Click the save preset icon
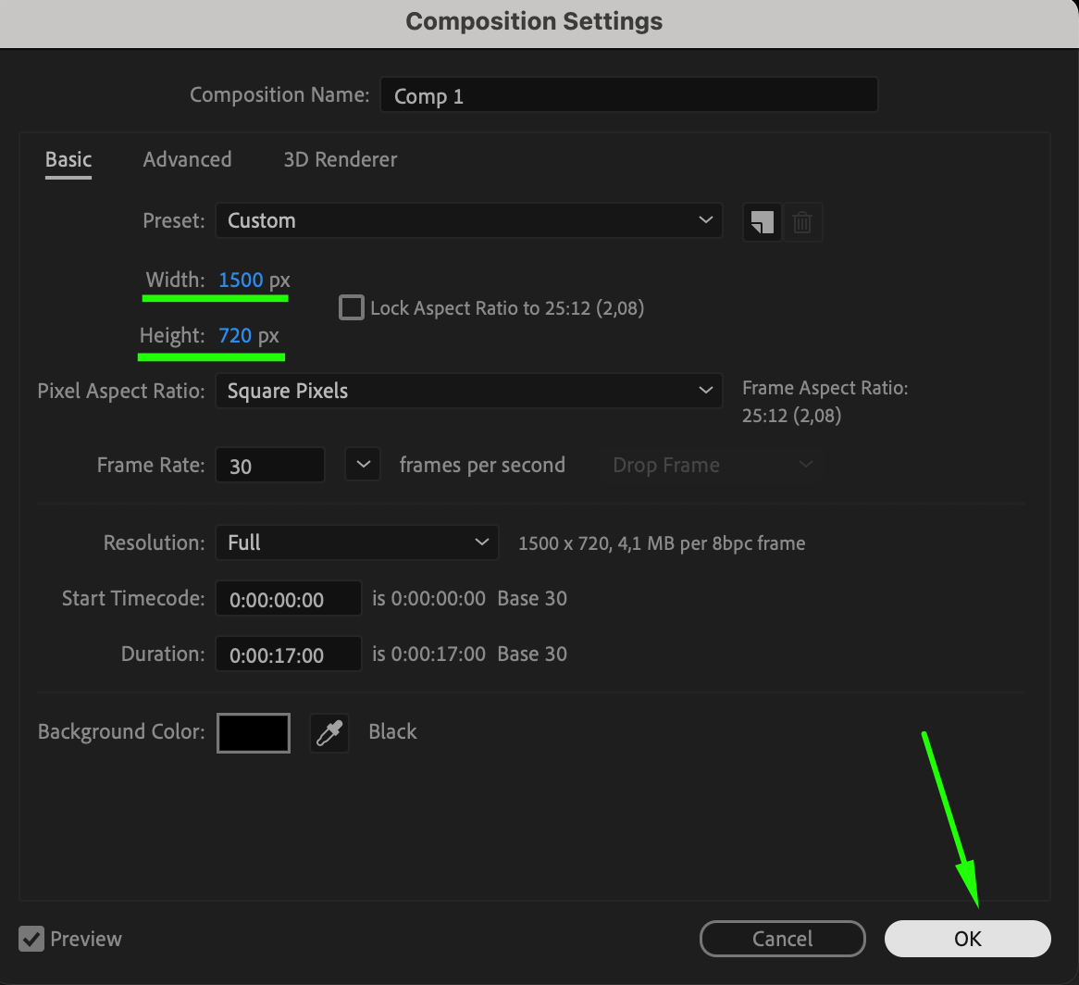1079x985 pixels. [762, 222]
